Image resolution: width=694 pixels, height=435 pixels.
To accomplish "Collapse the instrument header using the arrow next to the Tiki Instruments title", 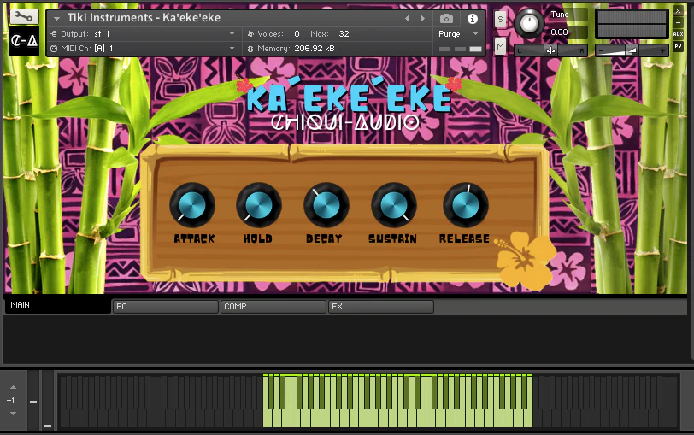I will click(x=56, y=19).
